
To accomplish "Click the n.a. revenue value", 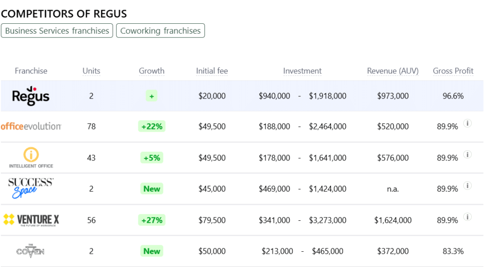I will pos(393,189).
